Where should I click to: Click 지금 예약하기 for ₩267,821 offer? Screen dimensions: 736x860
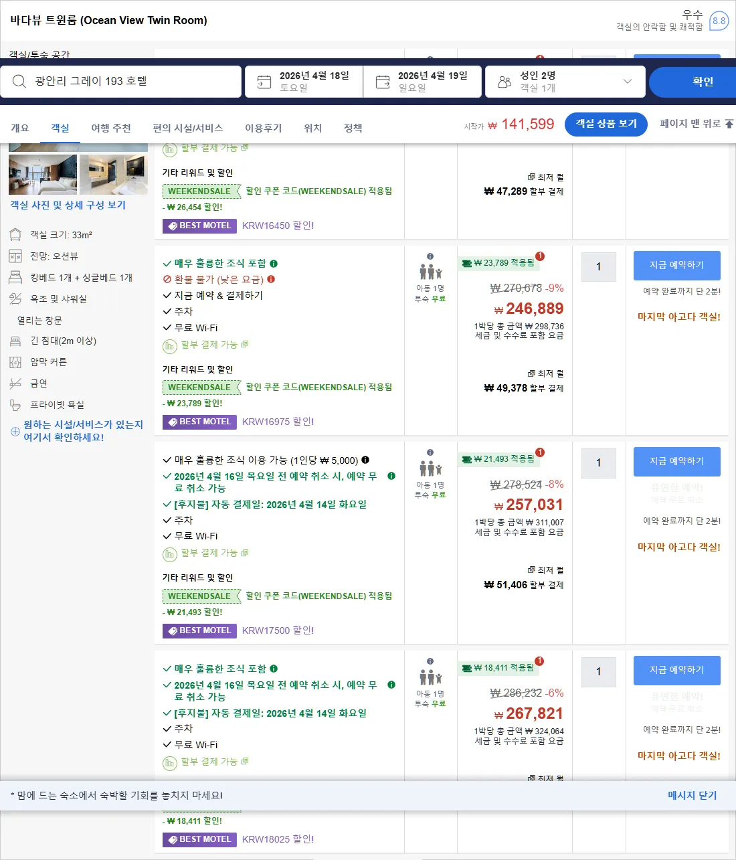point(677,671)
